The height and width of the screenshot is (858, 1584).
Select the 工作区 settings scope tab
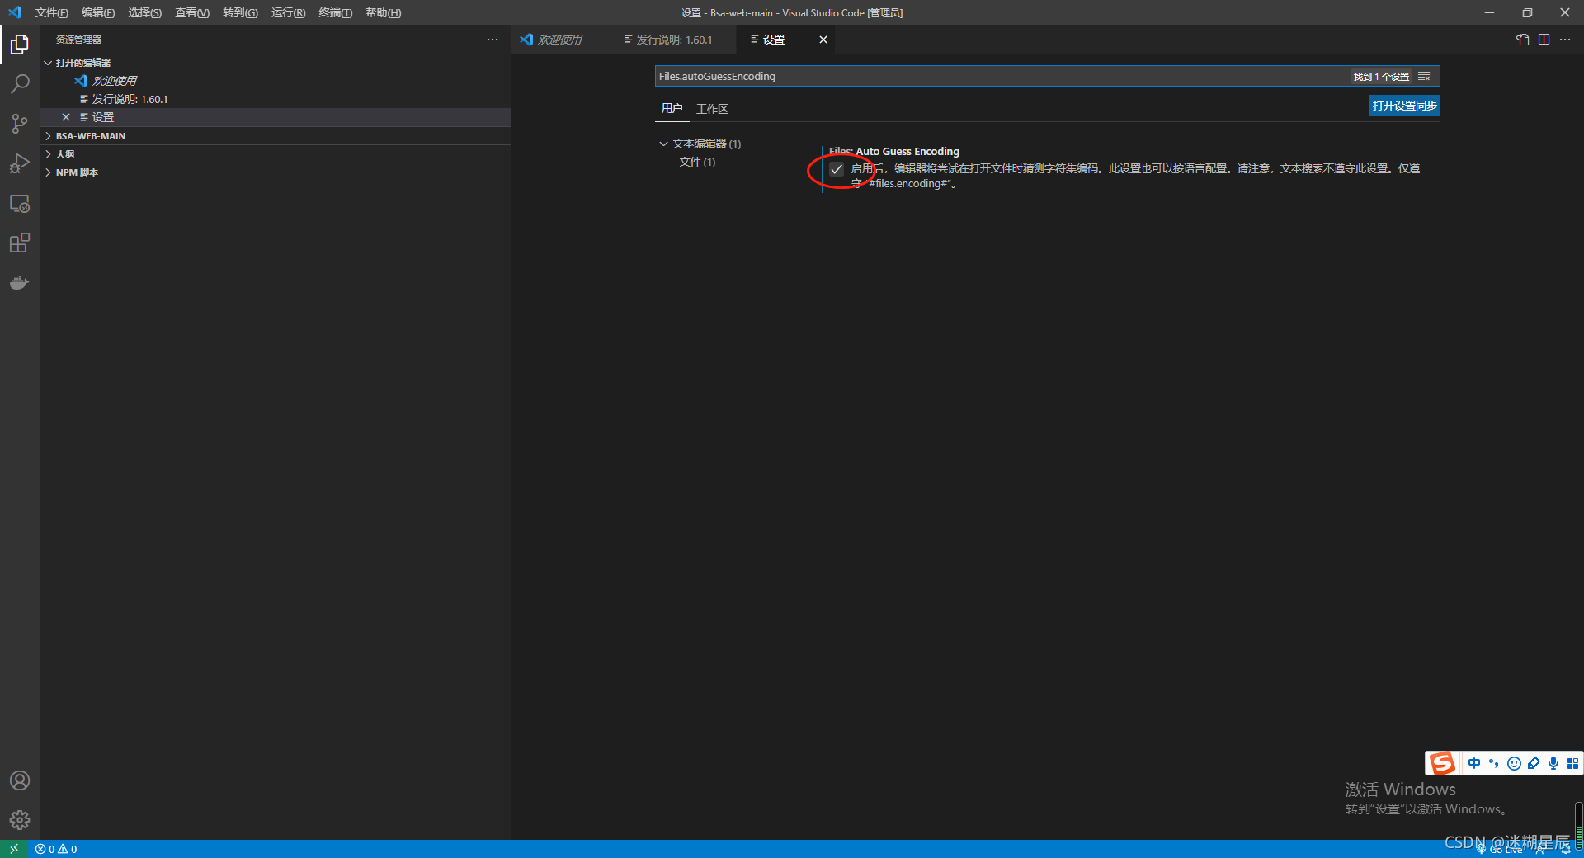coord(712,109)
